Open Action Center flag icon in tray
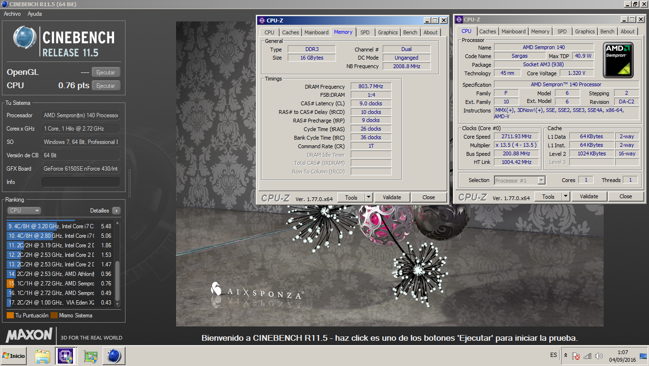 (x=576, y=356)
